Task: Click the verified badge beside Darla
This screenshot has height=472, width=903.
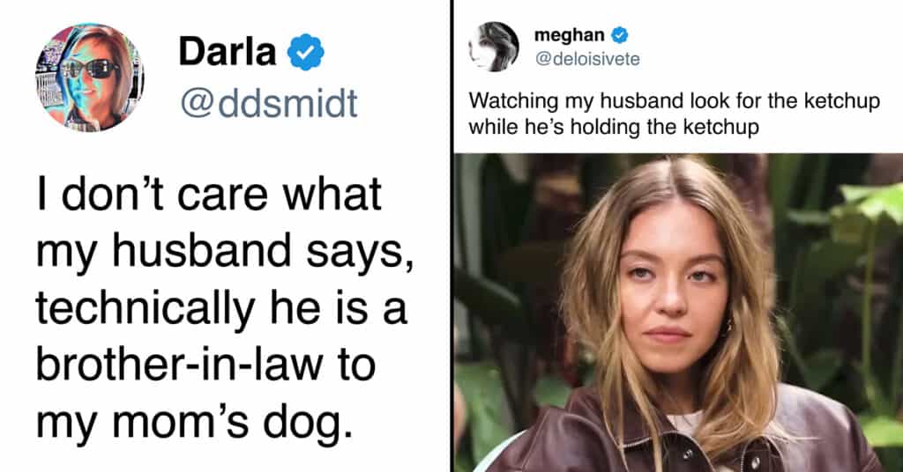Action: tap(306, 55)
